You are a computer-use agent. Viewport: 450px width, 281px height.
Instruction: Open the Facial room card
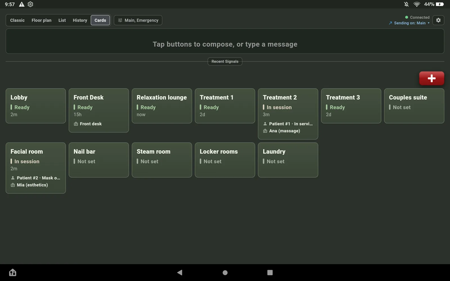click(36, 168)
